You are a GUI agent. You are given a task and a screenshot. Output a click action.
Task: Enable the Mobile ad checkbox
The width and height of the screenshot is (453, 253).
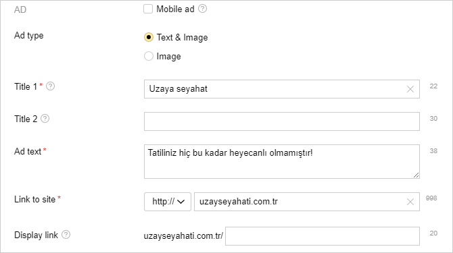coord(148,9)
